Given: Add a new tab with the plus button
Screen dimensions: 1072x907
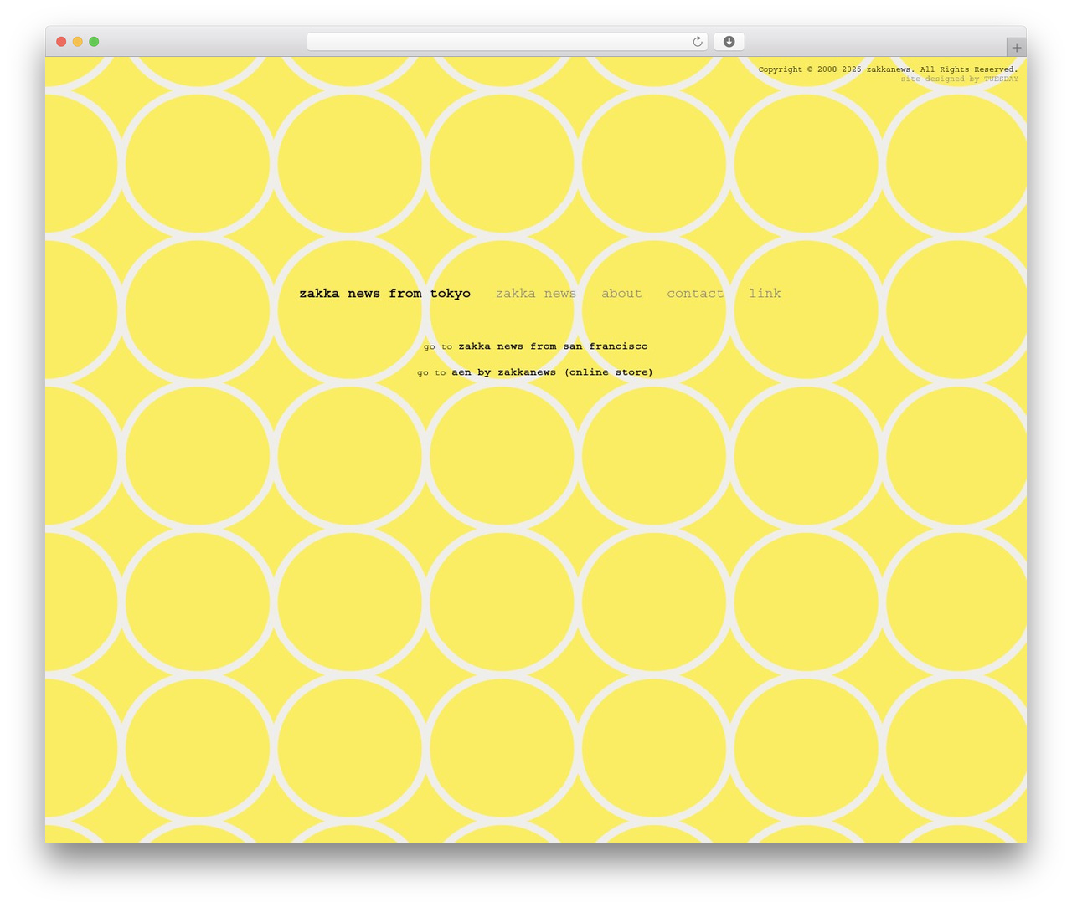Looking at the screenshot, I should [x=1016, y=48].
